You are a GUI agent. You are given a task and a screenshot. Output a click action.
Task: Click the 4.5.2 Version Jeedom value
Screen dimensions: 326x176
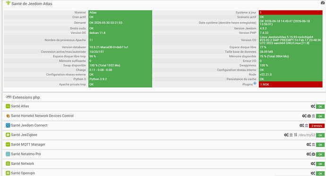263,28
